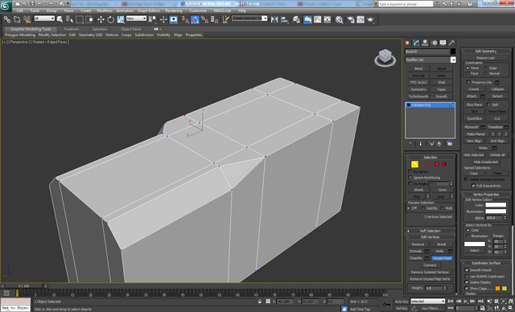This screenshot has height=312, width=515.
Task: Open the Material Editor icon
Action: (340, 19)
